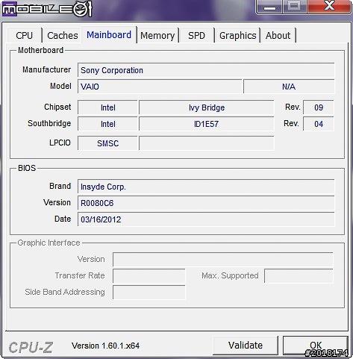Open the SPD tab

196,35
